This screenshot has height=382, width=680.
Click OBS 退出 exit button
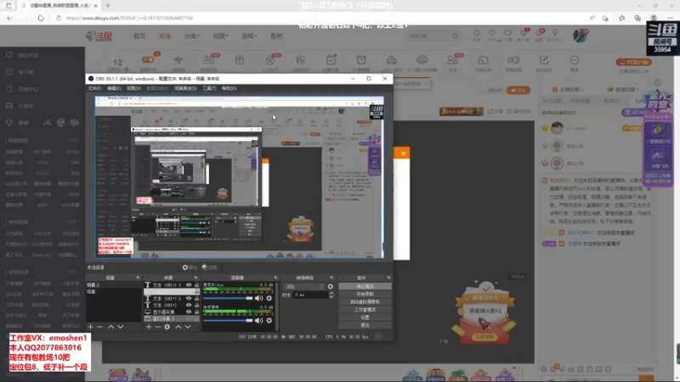365,325
